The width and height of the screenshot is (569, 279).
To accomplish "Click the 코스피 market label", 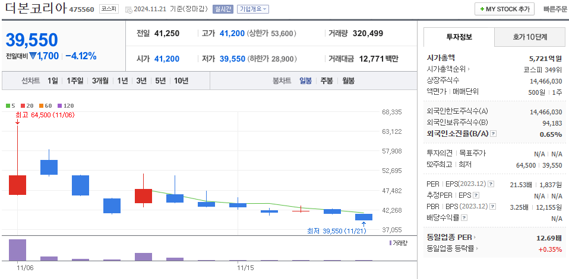I will coord(109,9).
